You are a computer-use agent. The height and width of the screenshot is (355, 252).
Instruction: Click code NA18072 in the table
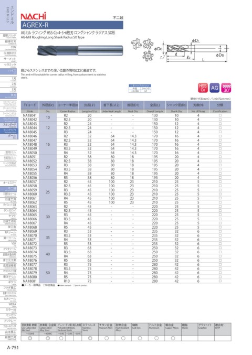pos(30,244)
